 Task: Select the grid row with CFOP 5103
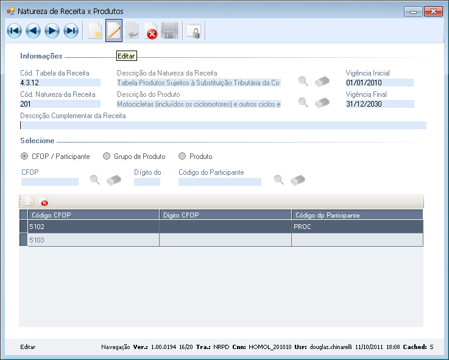click(x=93, y=240)
